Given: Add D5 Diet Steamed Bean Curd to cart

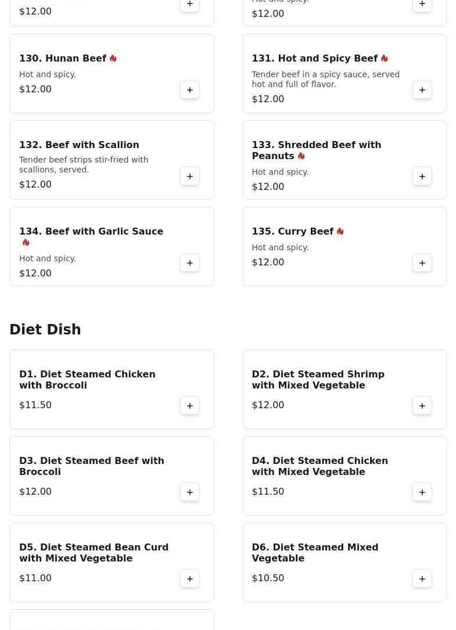Looking at the screenshot, I should coord(190,578).
